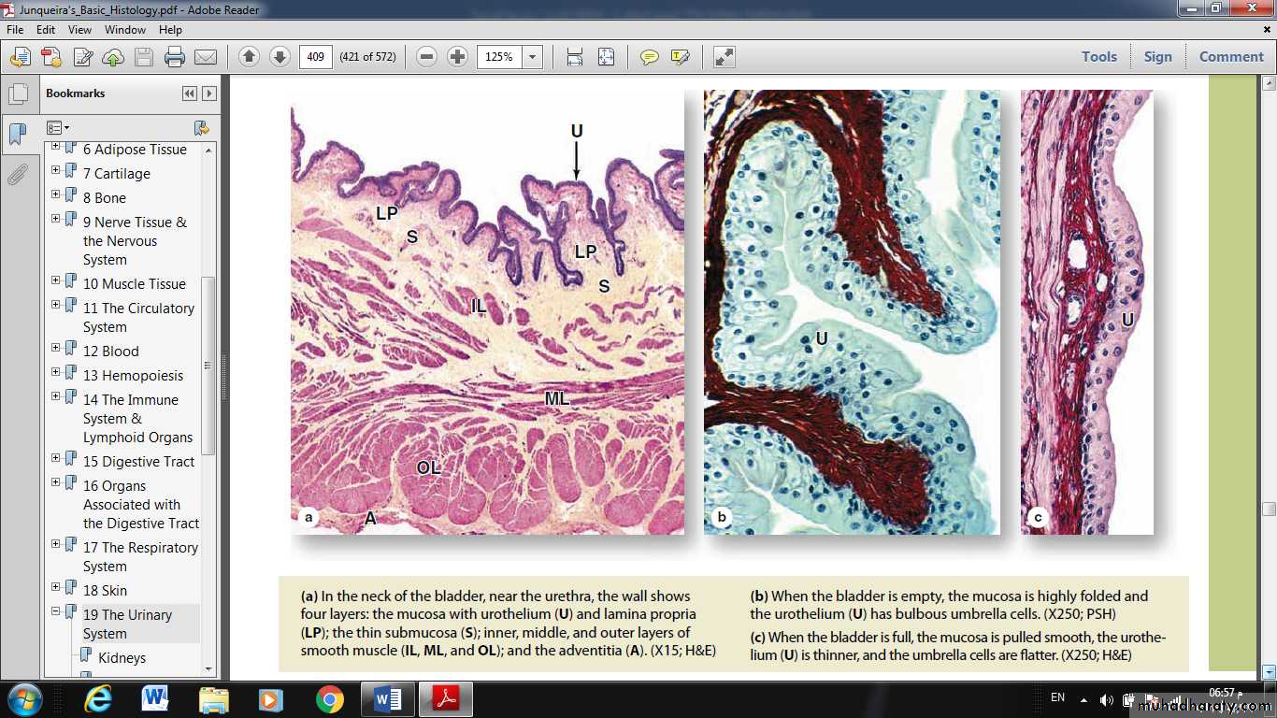Open the Window menu
The image size is (1277, 718).
124,30
